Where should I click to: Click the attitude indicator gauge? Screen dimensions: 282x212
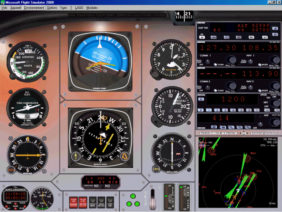pyautogui.click(x=100, y=60)
